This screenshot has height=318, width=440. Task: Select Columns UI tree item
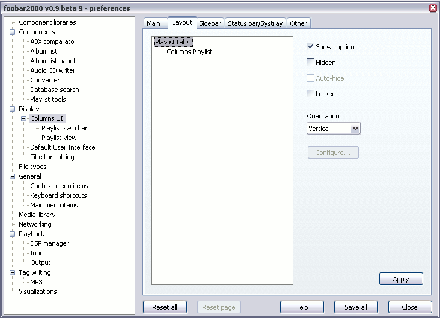(46, 118)
